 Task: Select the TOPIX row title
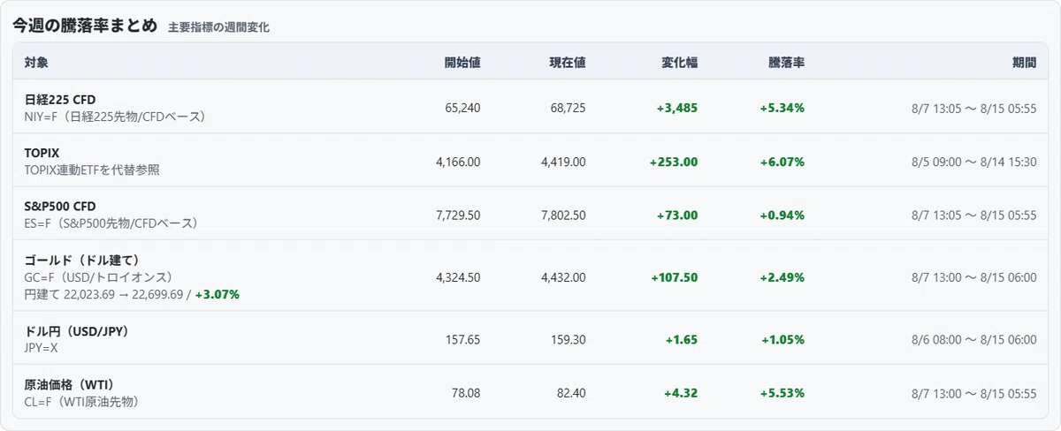tap(42, 153)
